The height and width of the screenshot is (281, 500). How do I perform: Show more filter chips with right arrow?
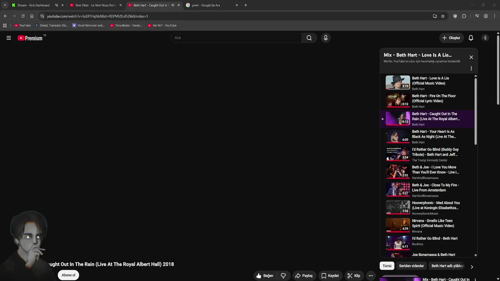tap(471, 267)
